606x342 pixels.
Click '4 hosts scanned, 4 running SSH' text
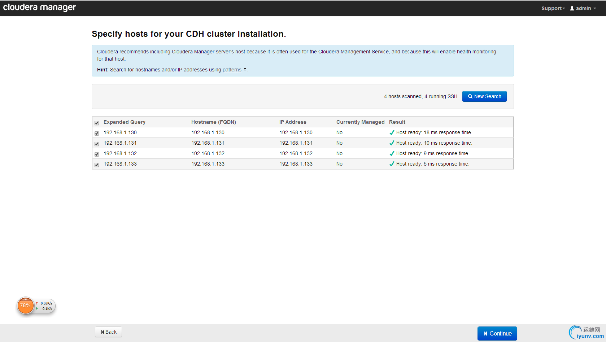click(x=421, y=96)
